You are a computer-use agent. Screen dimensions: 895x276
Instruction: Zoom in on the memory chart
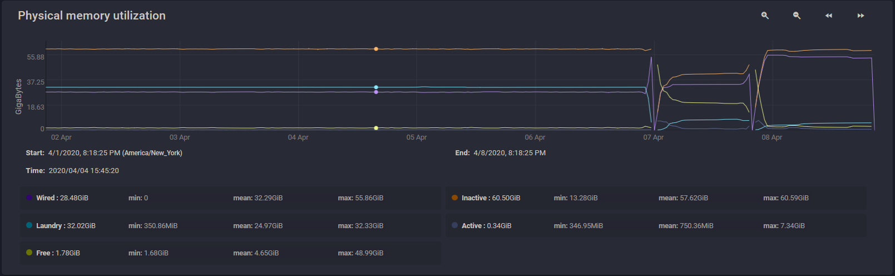click(765, 16)
